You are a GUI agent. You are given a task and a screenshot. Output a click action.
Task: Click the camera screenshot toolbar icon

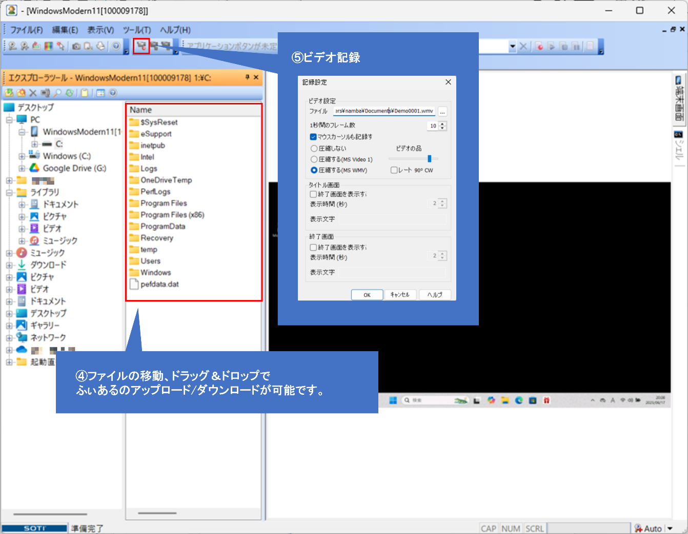pyautogui.click(x=76, y=46)
